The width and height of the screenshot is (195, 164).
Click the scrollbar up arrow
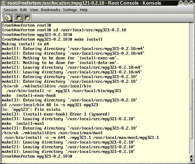[x=191, y=156]
